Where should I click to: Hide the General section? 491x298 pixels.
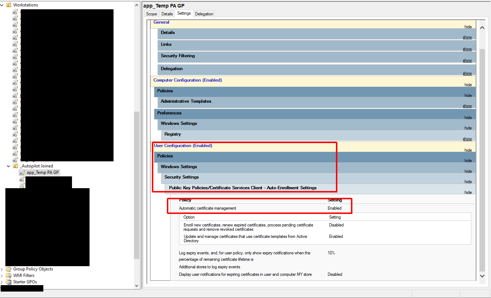(468, 26)
